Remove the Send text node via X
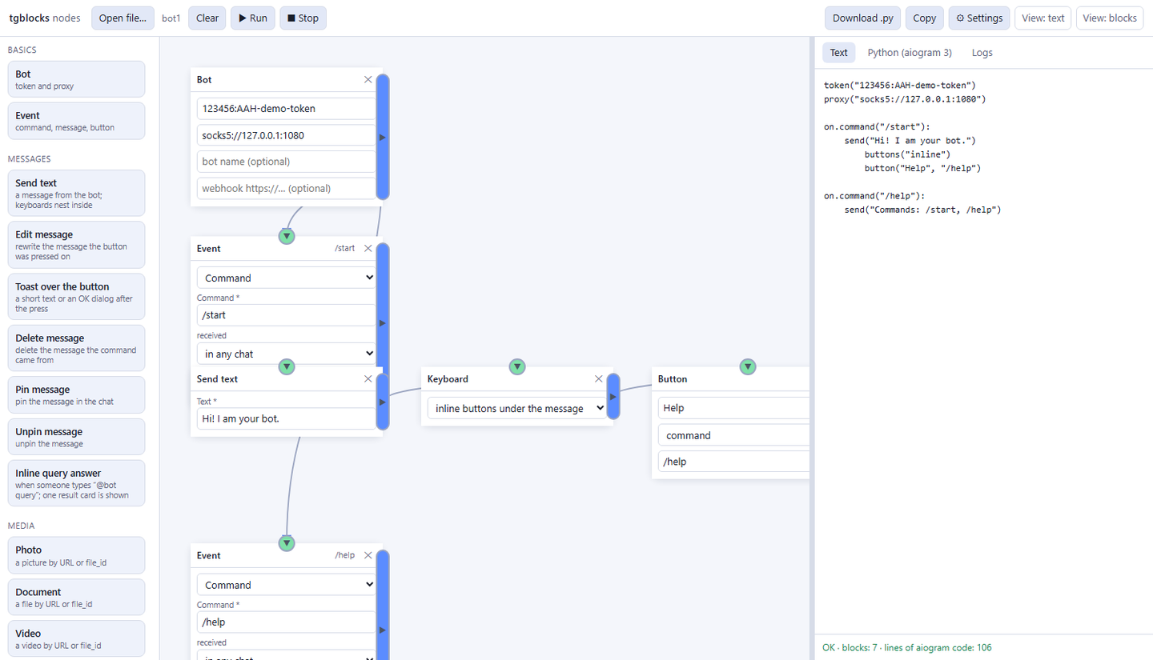1153x660 pixels. tap(368, 378)
